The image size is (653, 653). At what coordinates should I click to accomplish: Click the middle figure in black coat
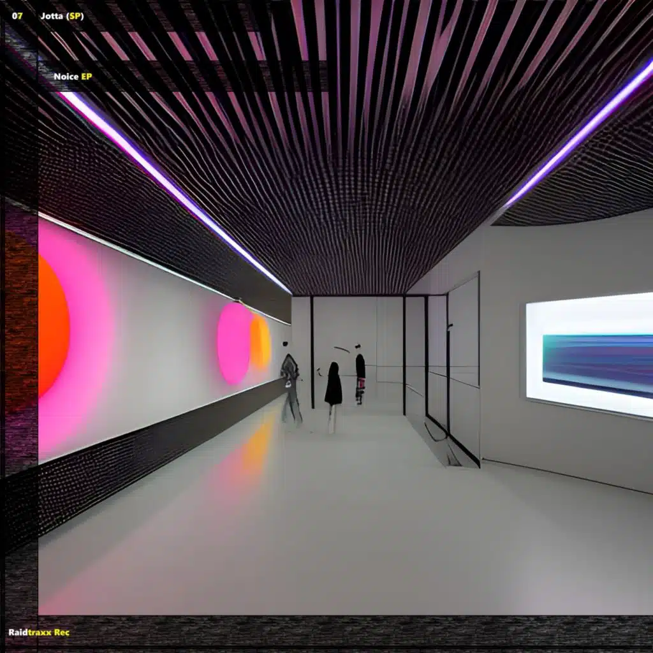pos(333,386)
